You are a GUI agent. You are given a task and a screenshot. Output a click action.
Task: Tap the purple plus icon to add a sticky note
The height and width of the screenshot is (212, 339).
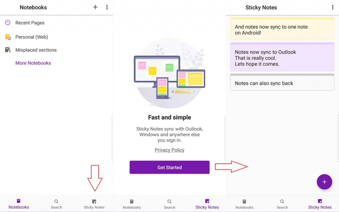[x=324, y=182]
